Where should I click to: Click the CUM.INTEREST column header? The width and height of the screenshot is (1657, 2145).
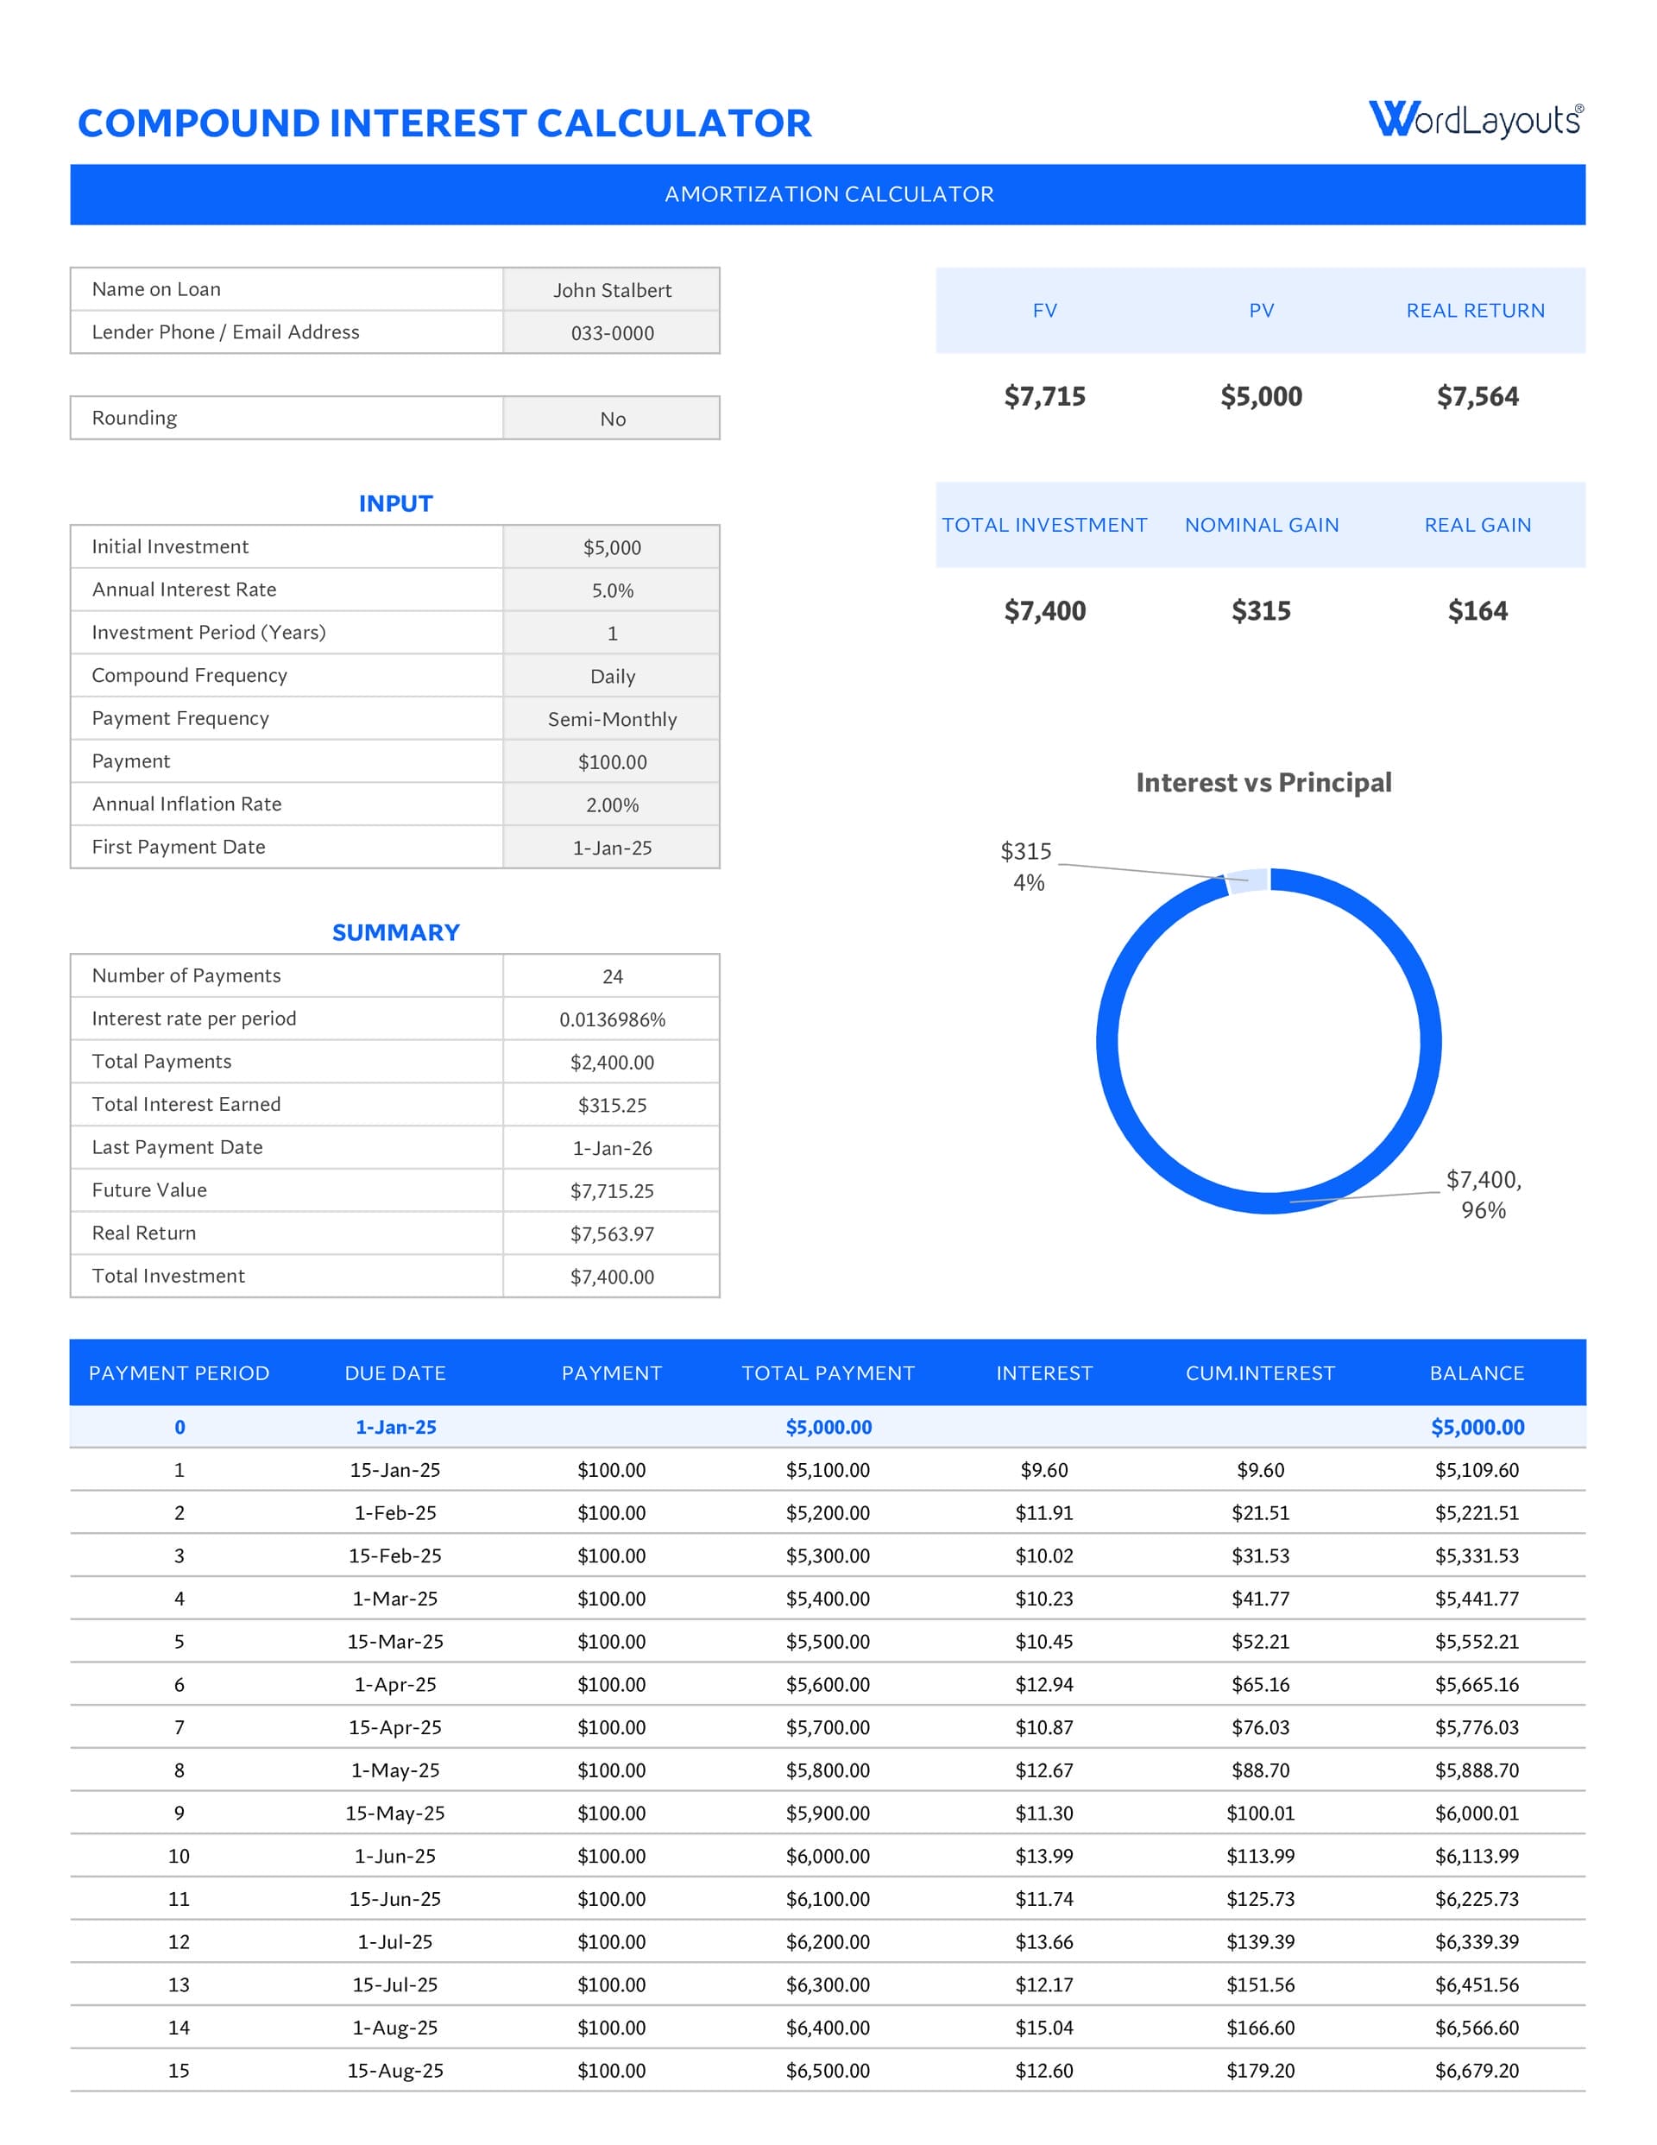click(1259, 1373)
